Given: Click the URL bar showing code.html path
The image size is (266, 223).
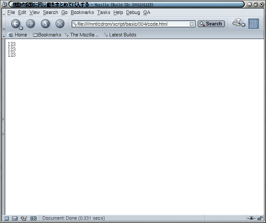Looking at the screenshot, I should [133, 24].
